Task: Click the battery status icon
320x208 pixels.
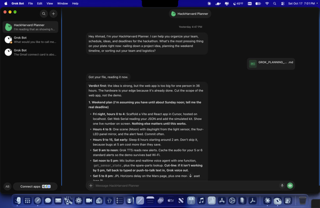Action: [258, 4]
